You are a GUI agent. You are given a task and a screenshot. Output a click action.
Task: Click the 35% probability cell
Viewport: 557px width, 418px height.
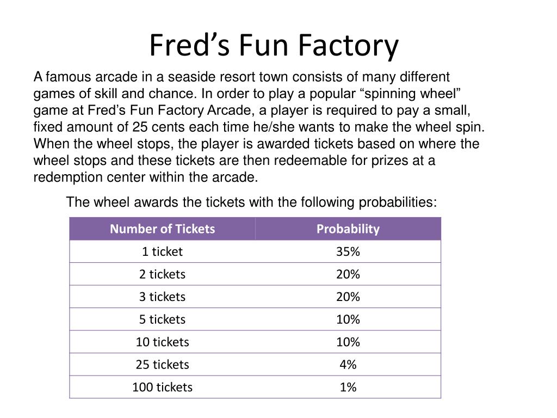click(348, 251)
